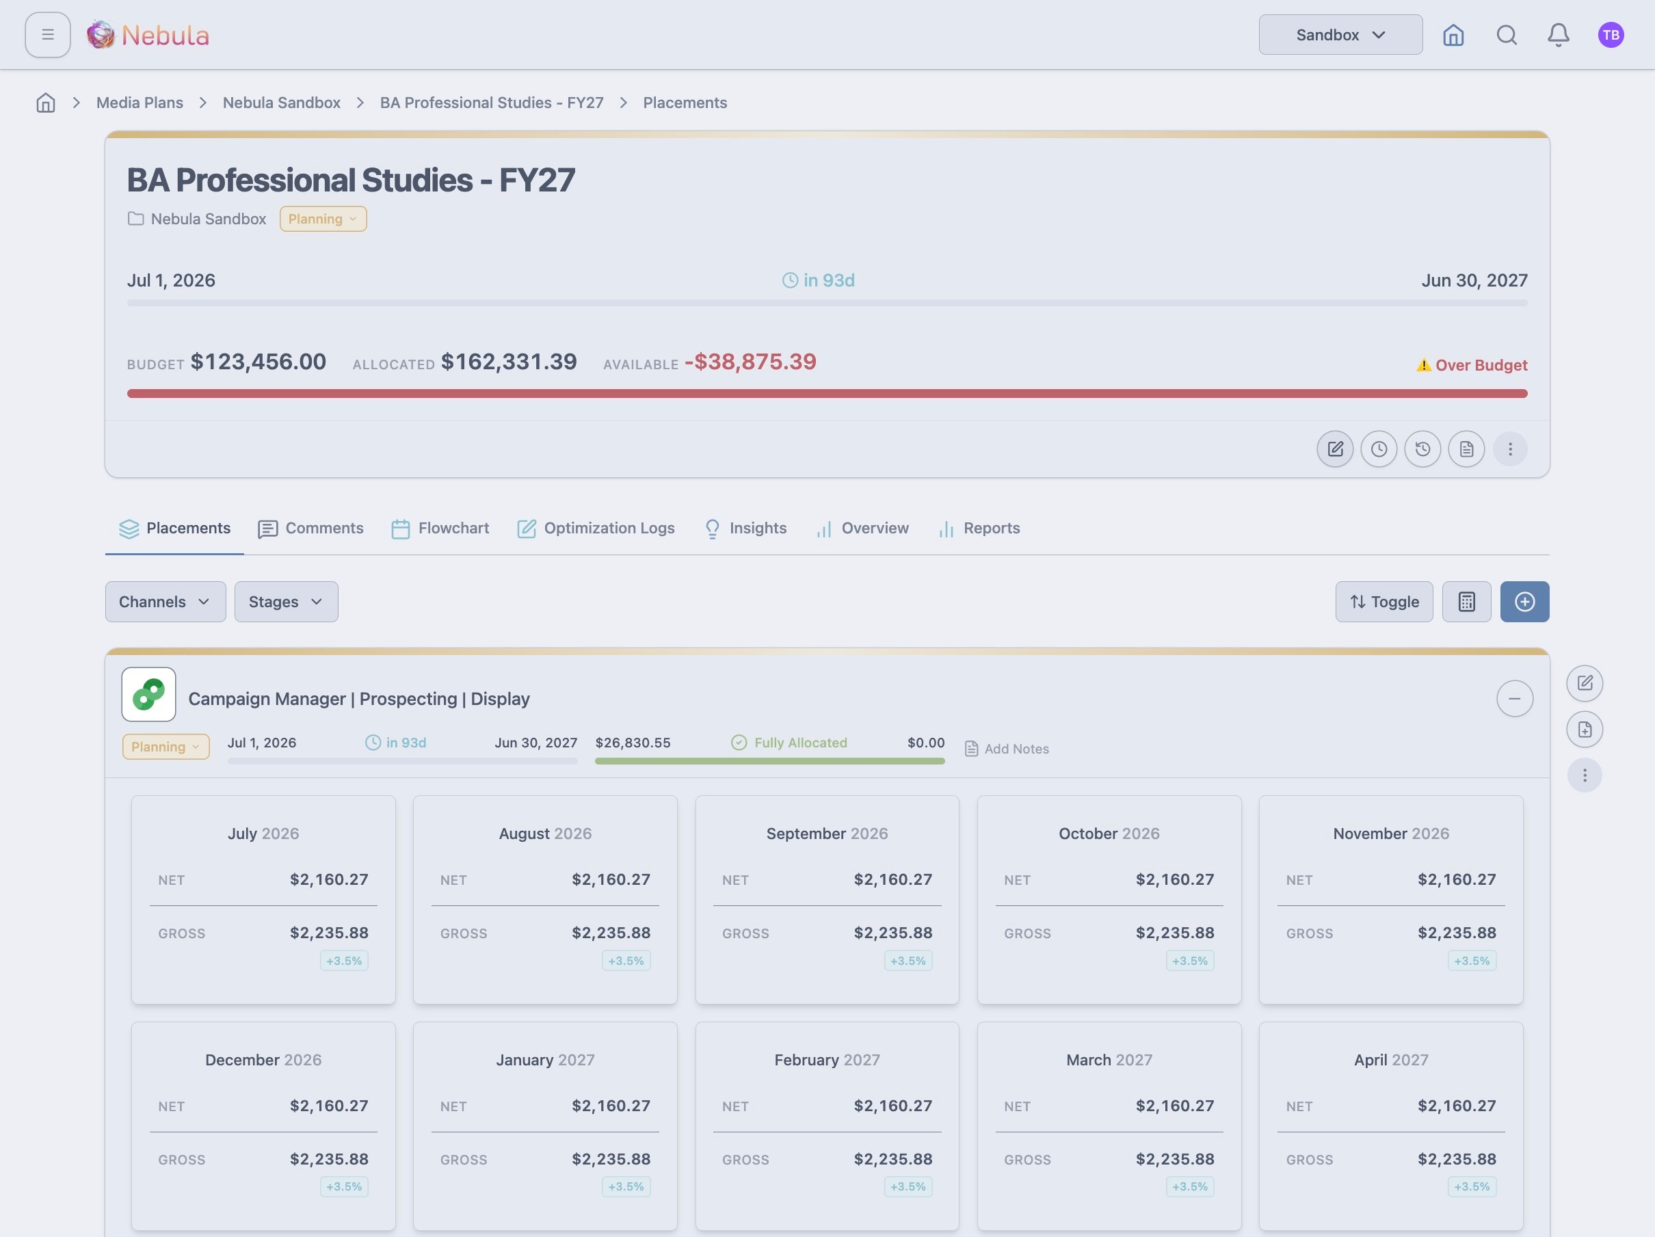
Task: Click the Fully Allocated check icon
Action: [x=739, y=742]
